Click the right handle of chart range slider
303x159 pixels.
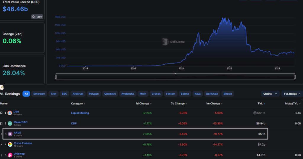tap(295, 77)
